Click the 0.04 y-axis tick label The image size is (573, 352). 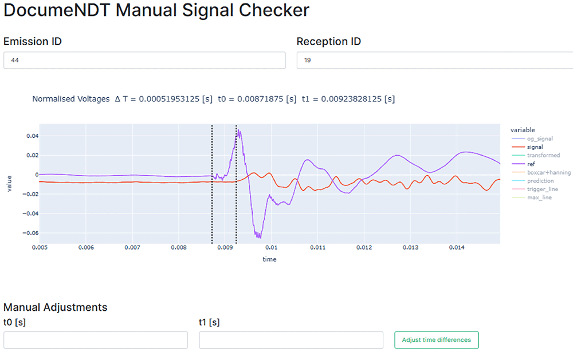[32, 136]
